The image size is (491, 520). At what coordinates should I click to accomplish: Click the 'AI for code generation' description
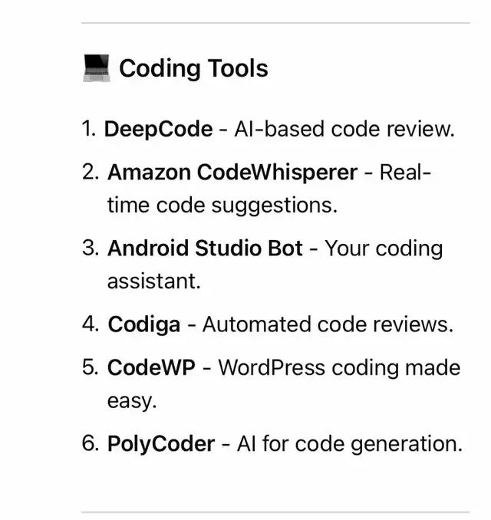click(350, 443)
